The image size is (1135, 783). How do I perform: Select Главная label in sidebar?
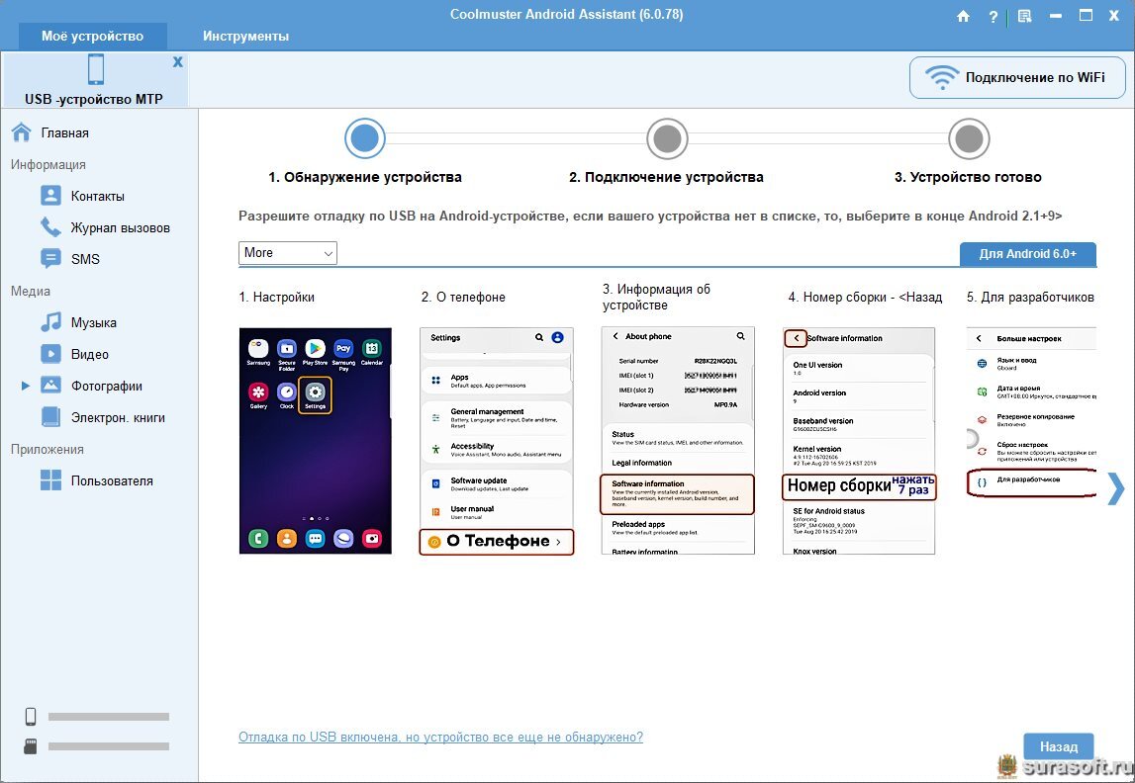tap(65, 133)
